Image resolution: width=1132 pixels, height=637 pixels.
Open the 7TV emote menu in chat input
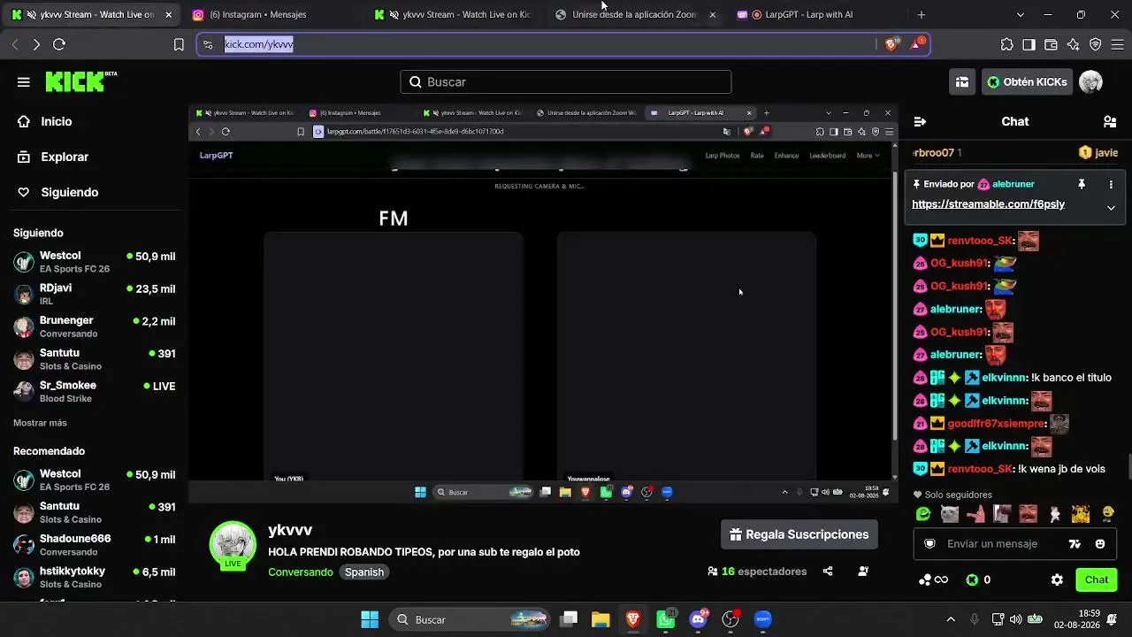pos(1075,544)
